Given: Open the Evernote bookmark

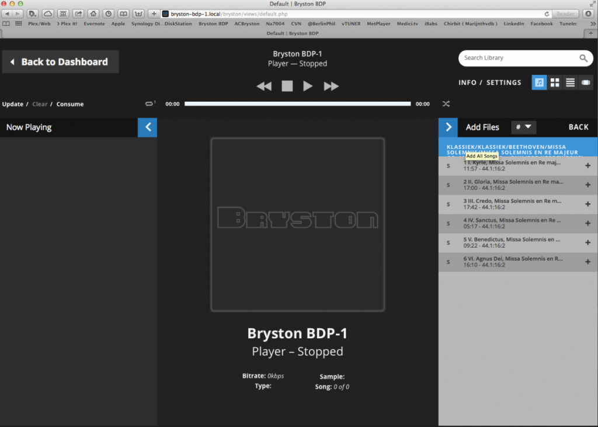Looking at the screenshot, I should pos(94,24).
